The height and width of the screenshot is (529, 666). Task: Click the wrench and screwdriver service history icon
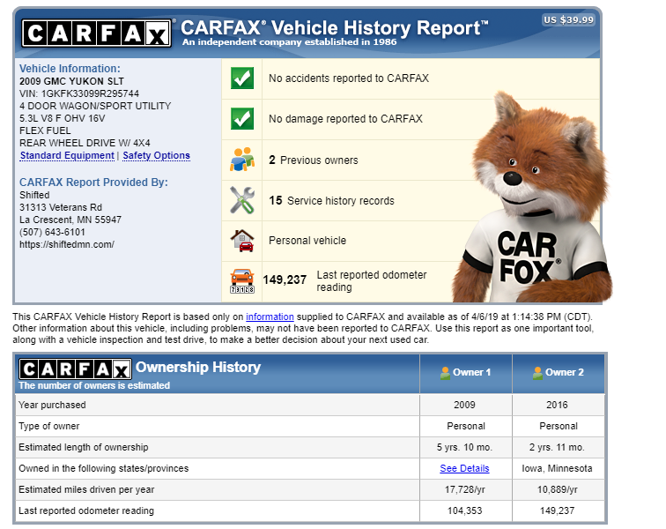tap(242, 200)
